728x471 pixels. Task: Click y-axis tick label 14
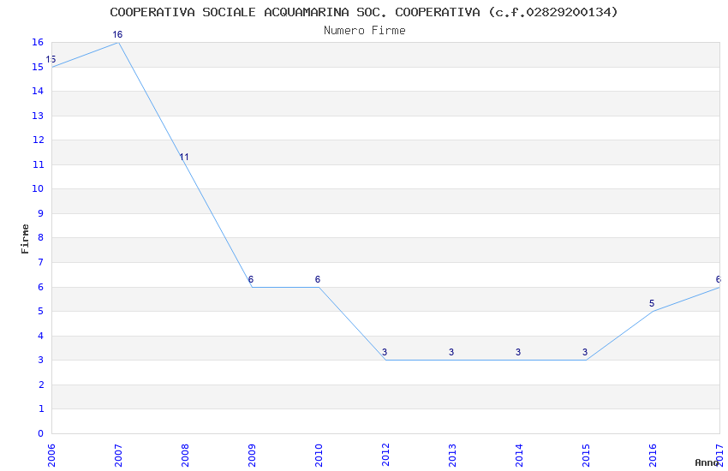[38, 91]
